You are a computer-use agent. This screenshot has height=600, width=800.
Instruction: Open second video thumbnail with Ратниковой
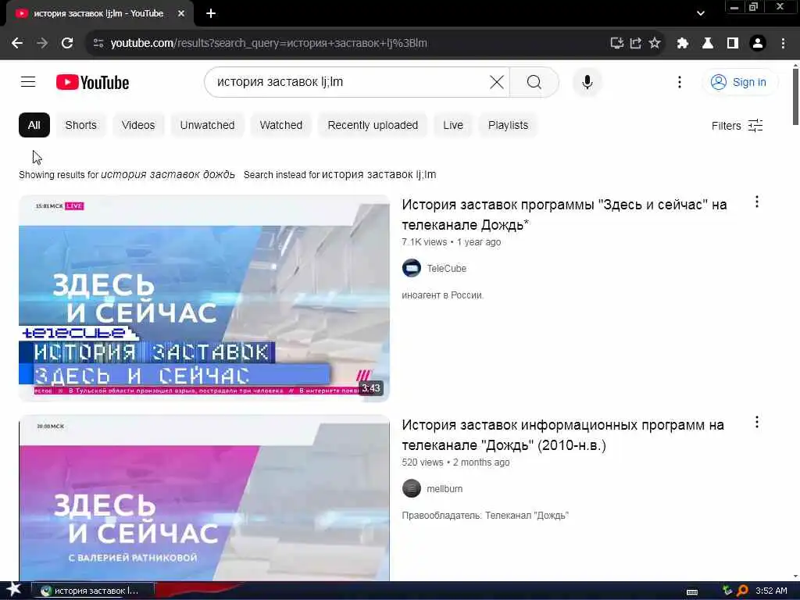point(204,498)
